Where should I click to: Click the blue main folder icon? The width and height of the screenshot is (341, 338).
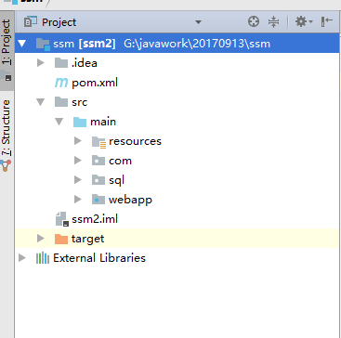[80, 122]
